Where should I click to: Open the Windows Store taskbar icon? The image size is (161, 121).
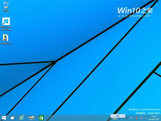point(41,118)
